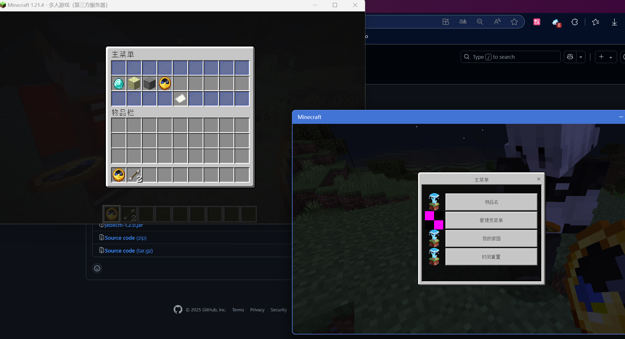Click the browser zoom out magnifier icon
The height and width of the screenshot is (339, 625).
click(480, 22)
